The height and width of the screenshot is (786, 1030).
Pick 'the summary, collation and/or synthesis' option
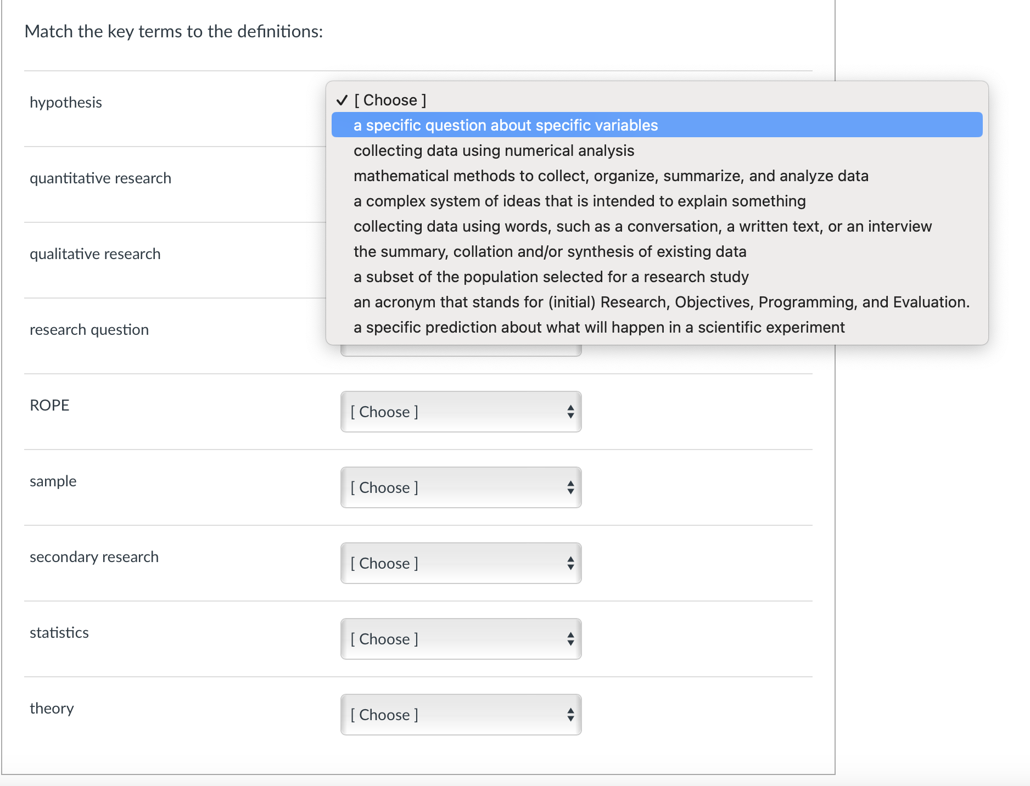pos(550,251)
